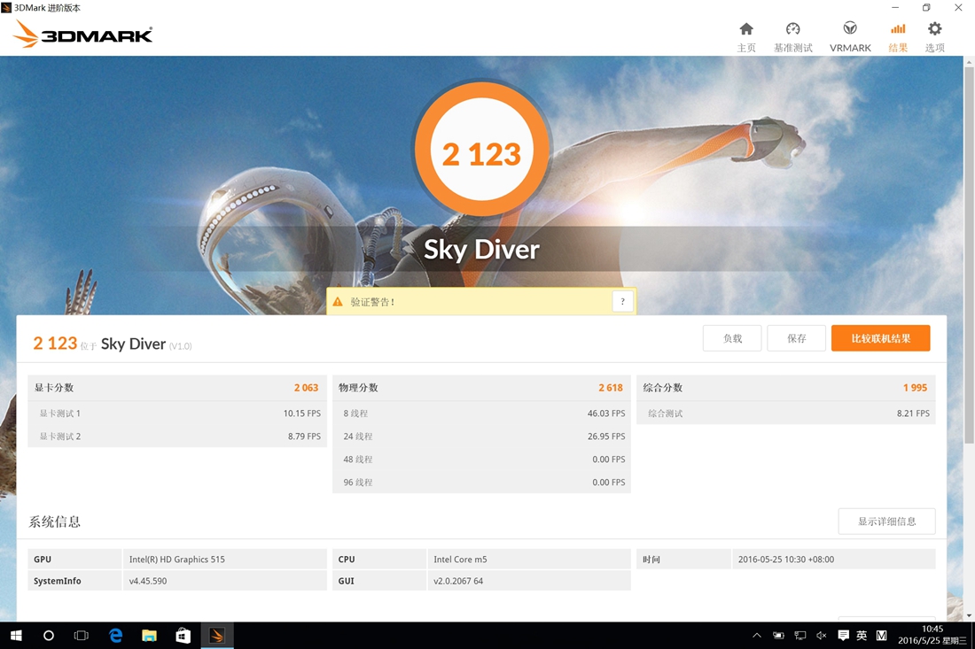The image size is (975, 649).
Task: Click the 3DMARK logo
Action: (x=82, y=35)
